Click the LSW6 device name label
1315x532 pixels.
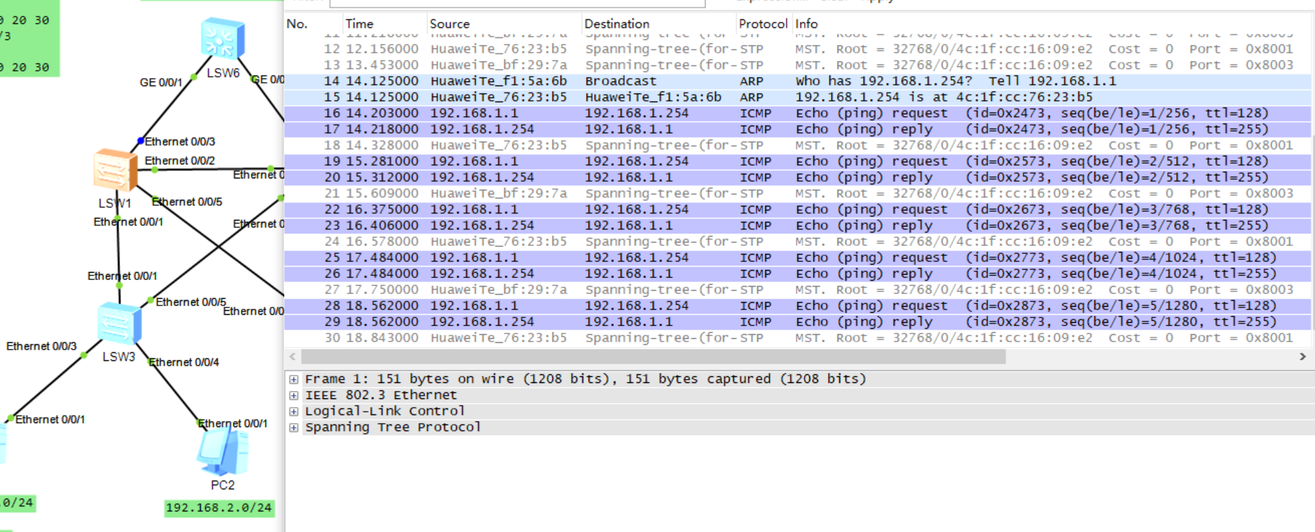tap(223, 73)
